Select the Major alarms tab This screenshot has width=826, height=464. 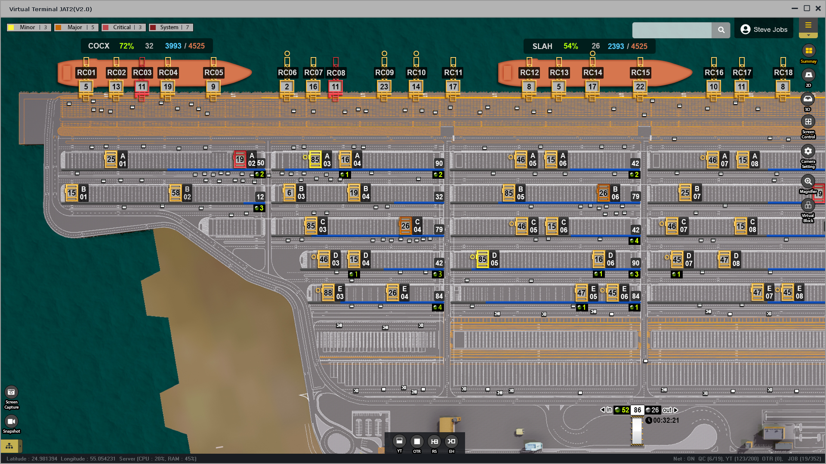(76, 27)
